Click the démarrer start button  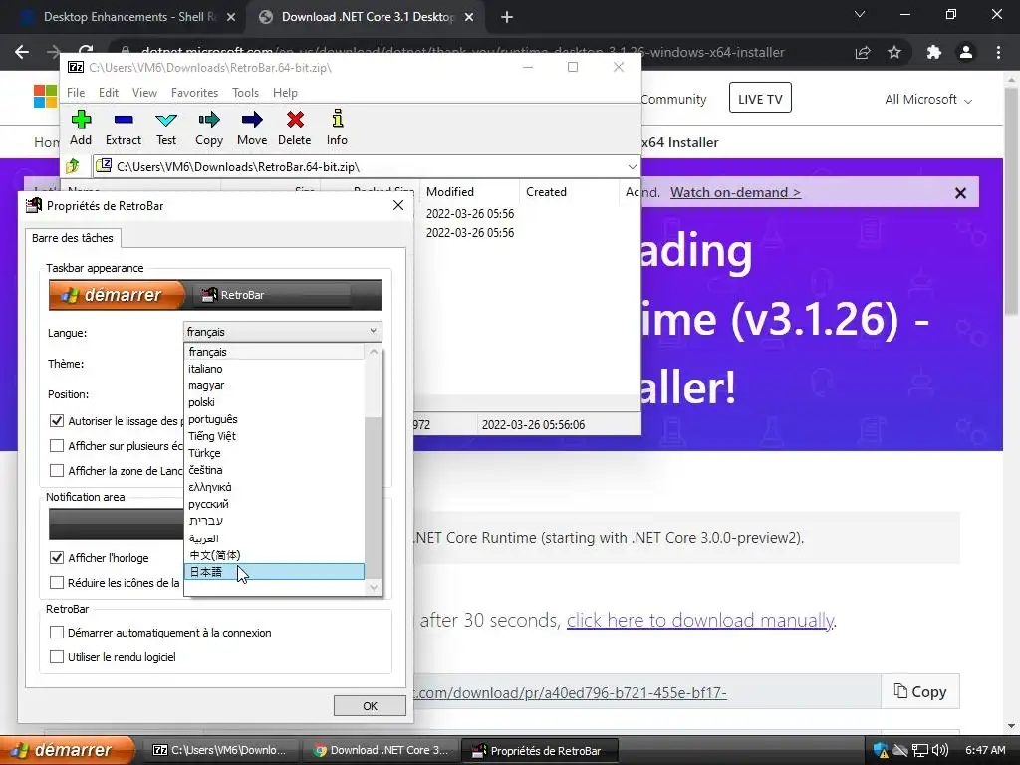click(x=67, y=750)
